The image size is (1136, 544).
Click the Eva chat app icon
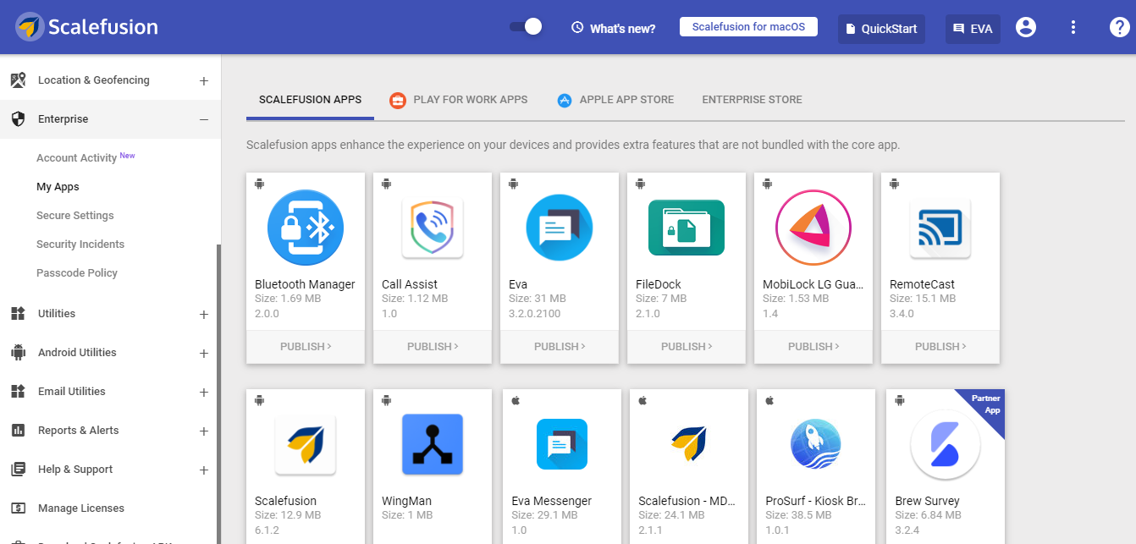(x=560, y=228)
